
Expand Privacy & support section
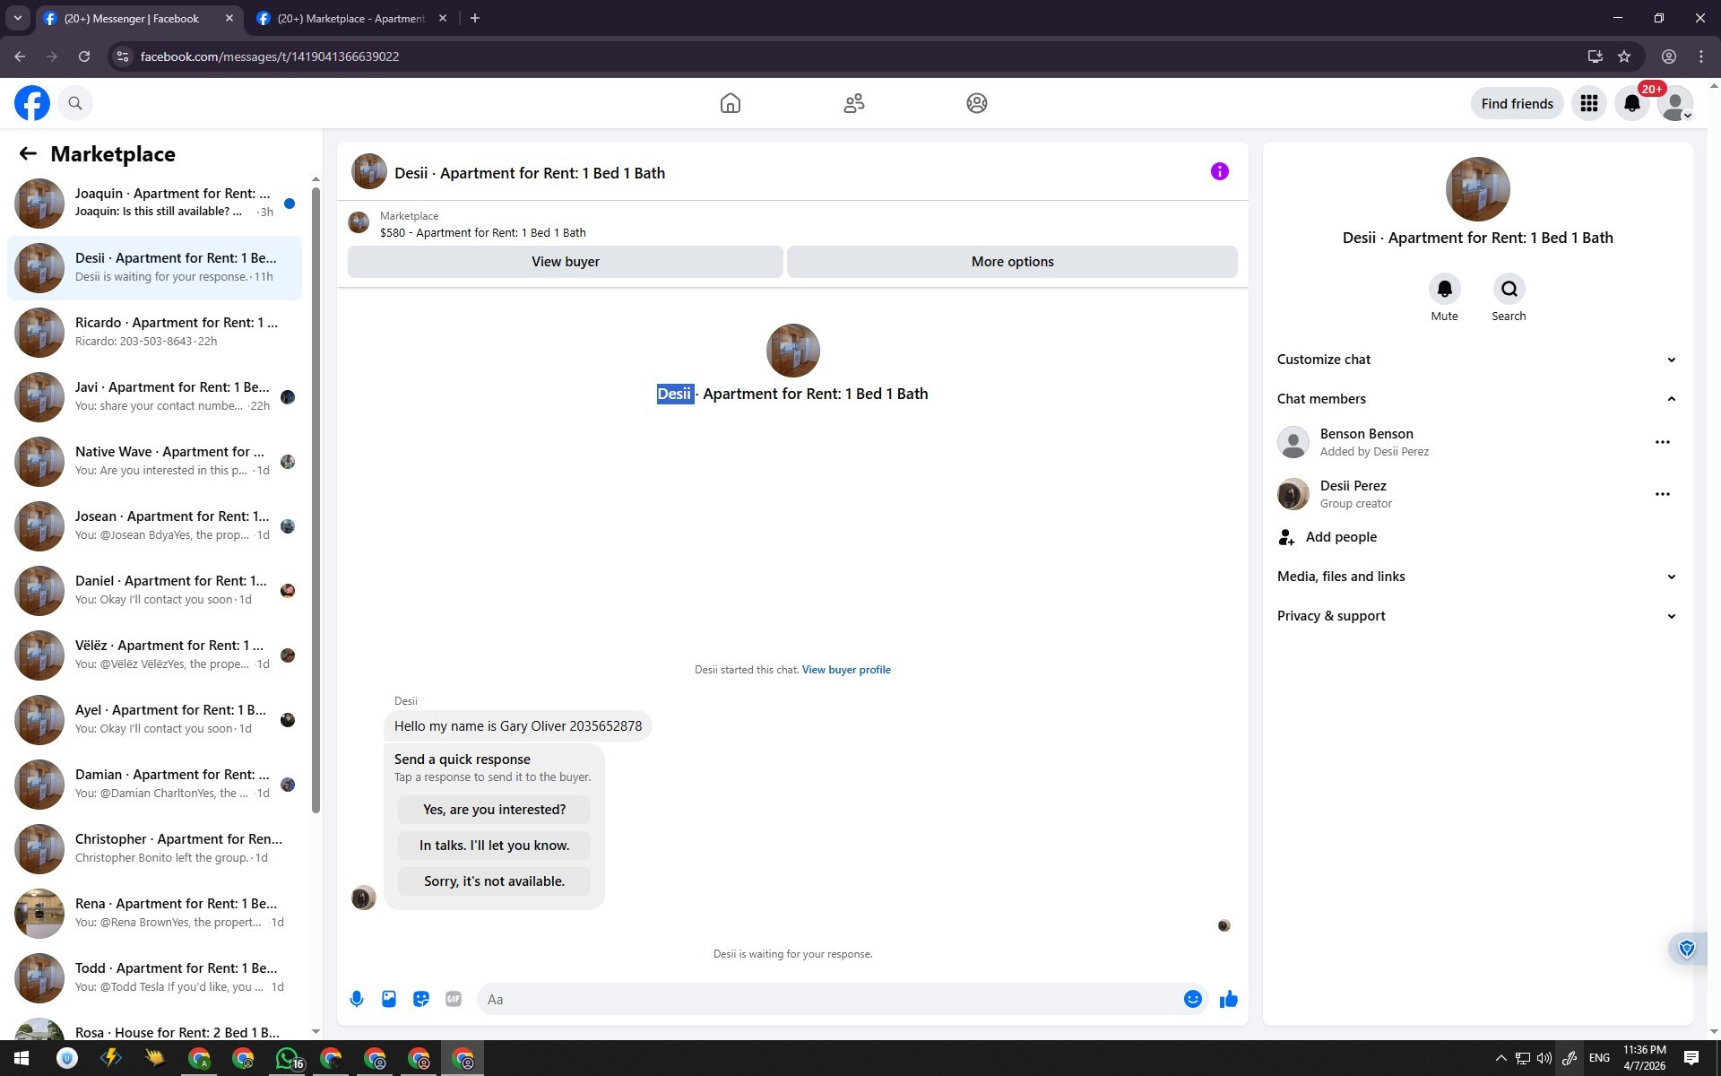1476,616
